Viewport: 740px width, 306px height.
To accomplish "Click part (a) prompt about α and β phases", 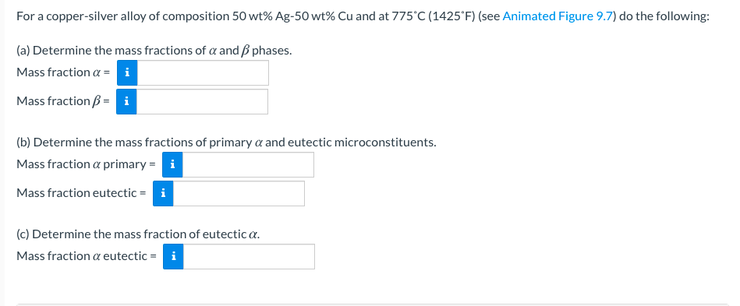I will click(x=154, y=51).
